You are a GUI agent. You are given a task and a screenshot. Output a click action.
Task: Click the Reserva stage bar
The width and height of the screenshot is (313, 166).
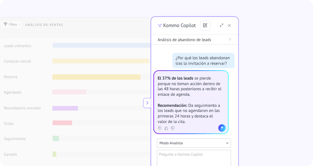click(96, 77)
